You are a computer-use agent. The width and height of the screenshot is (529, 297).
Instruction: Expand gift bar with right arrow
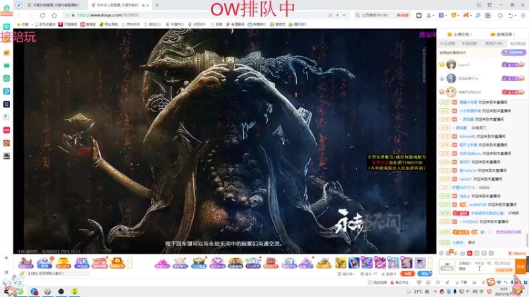[430, 263]
